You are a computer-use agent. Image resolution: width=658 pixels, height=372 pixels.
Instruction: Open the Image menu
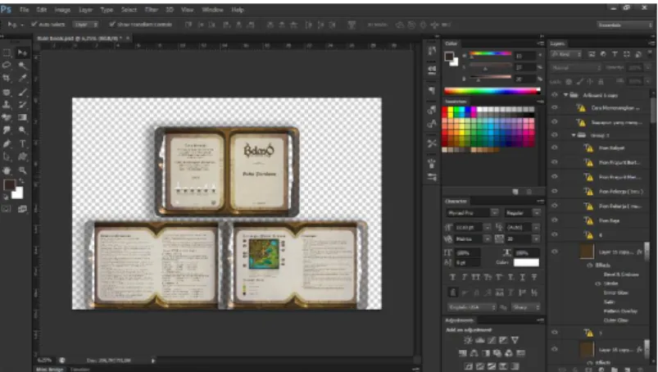click(x=62, y=9)
